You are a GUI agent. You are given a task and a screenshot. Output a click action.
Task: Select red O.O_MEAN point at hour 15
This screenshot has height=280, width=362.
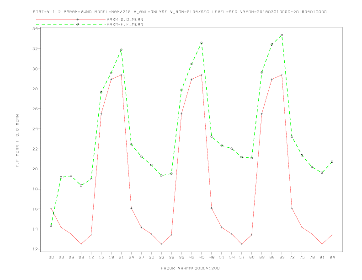coord(101,113)
